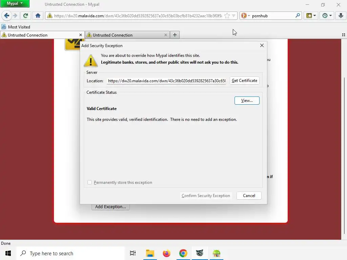Viewport: 347px width, 260px height.
Task: Click the forward arrow navigation button
Action: tap(15, 16)
